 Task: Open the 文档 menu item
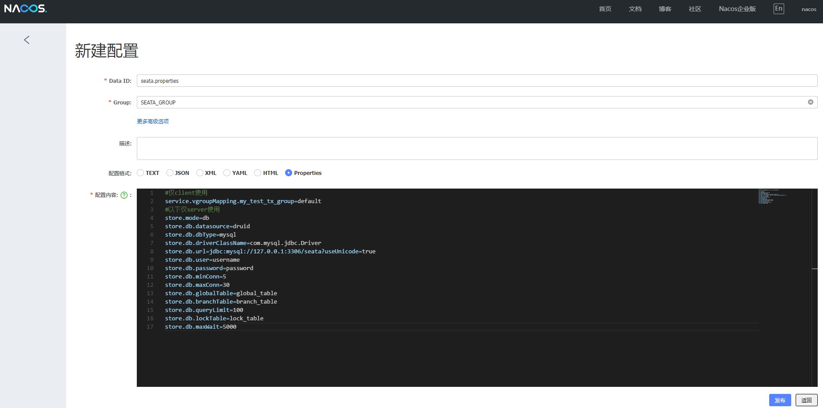click(x=635, y=9)
